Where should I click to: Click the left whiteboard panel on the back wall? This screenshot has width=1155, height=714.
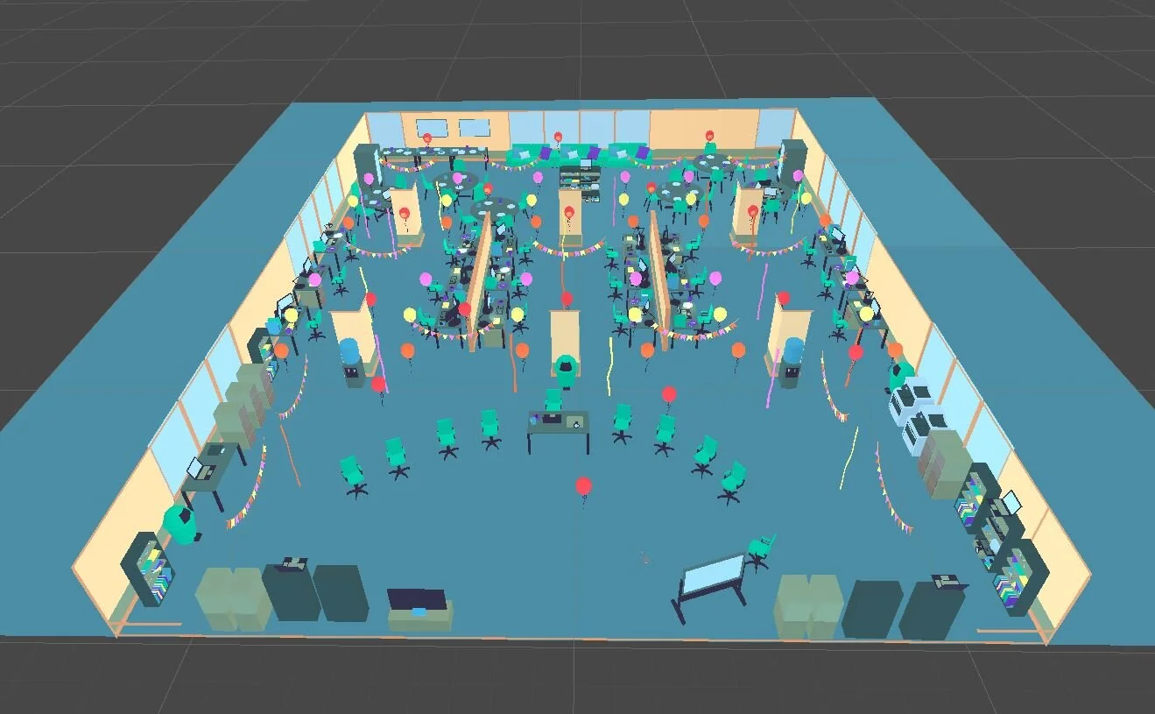click(432, 129)
